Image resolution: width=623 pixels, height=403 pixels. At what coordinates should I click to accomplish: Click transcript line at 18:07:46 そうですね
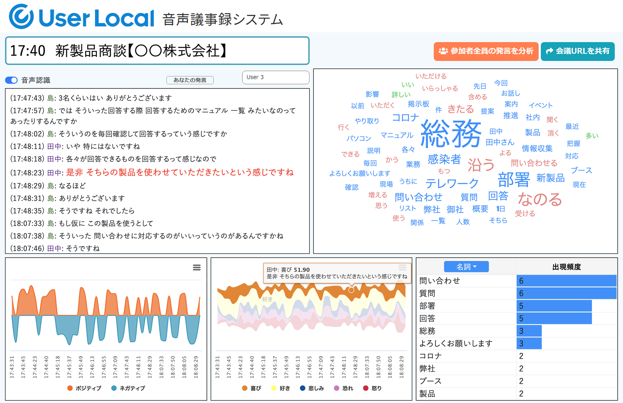55,248
